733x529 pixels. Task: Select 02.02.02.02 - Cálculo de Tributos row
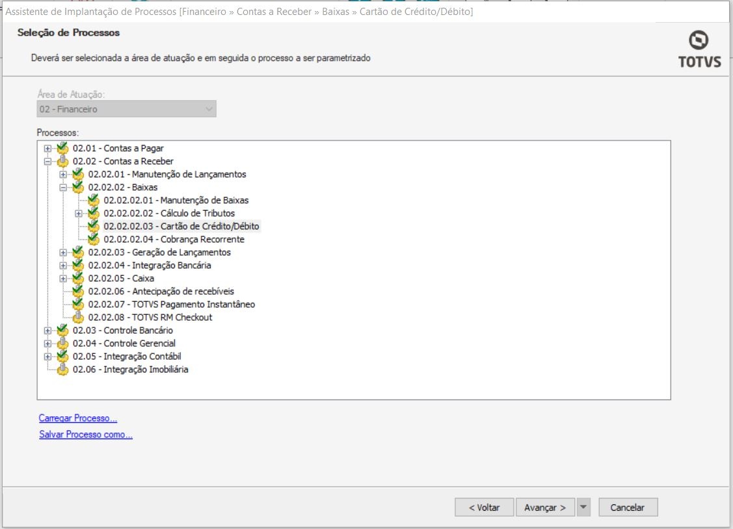click(x=169, y=213)
